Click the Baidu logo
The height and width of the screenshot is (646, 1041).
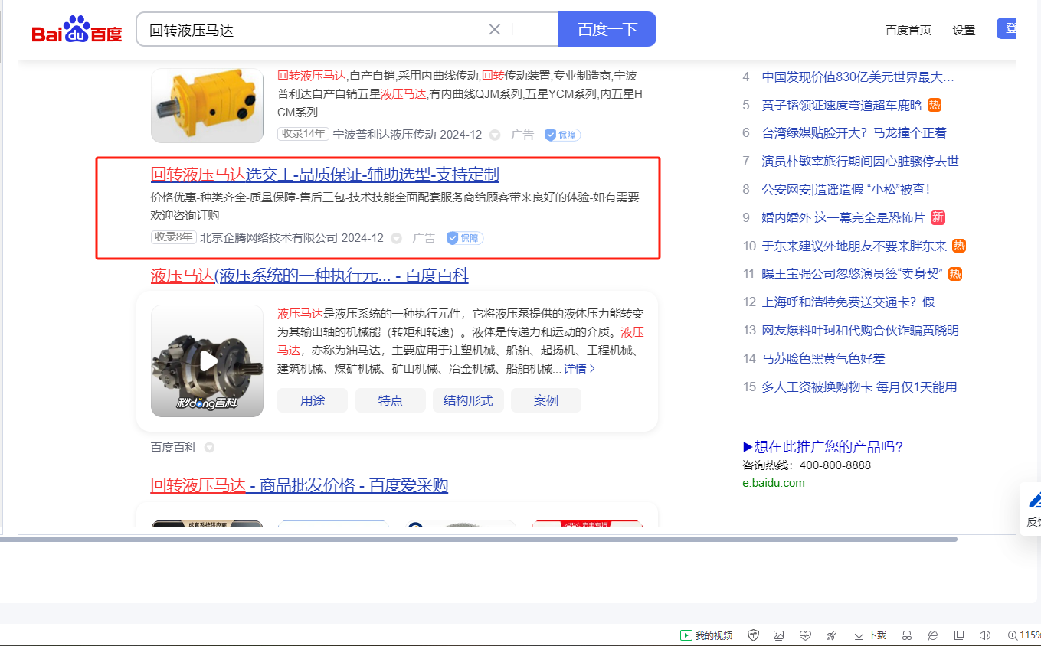pos(77,31)
